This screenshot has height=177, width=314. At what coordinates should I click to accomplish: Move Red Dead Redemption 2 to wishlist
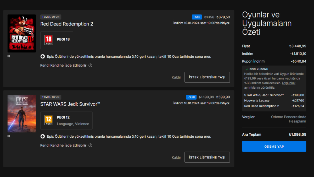tap(207, 77)
